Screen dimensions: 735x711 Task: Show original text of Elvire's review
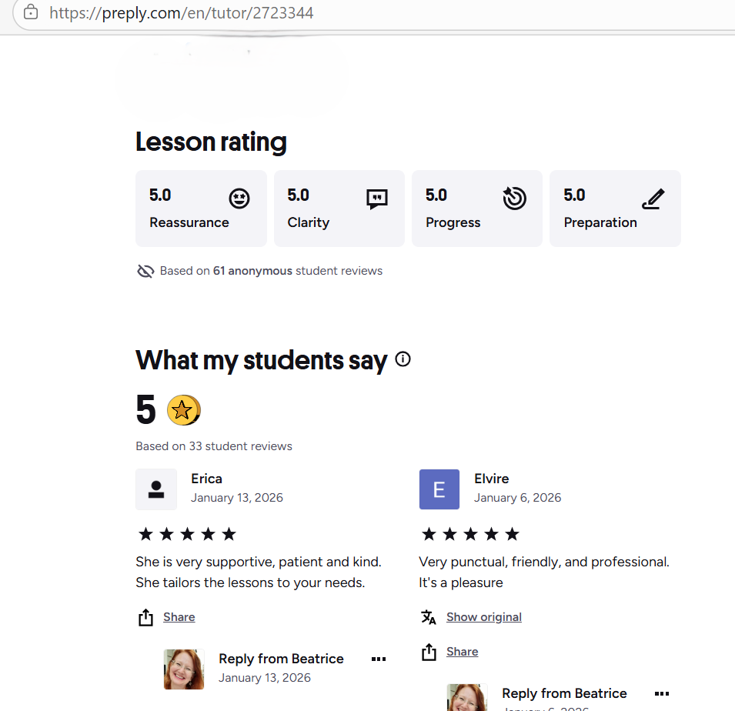[x=483, y=617]
